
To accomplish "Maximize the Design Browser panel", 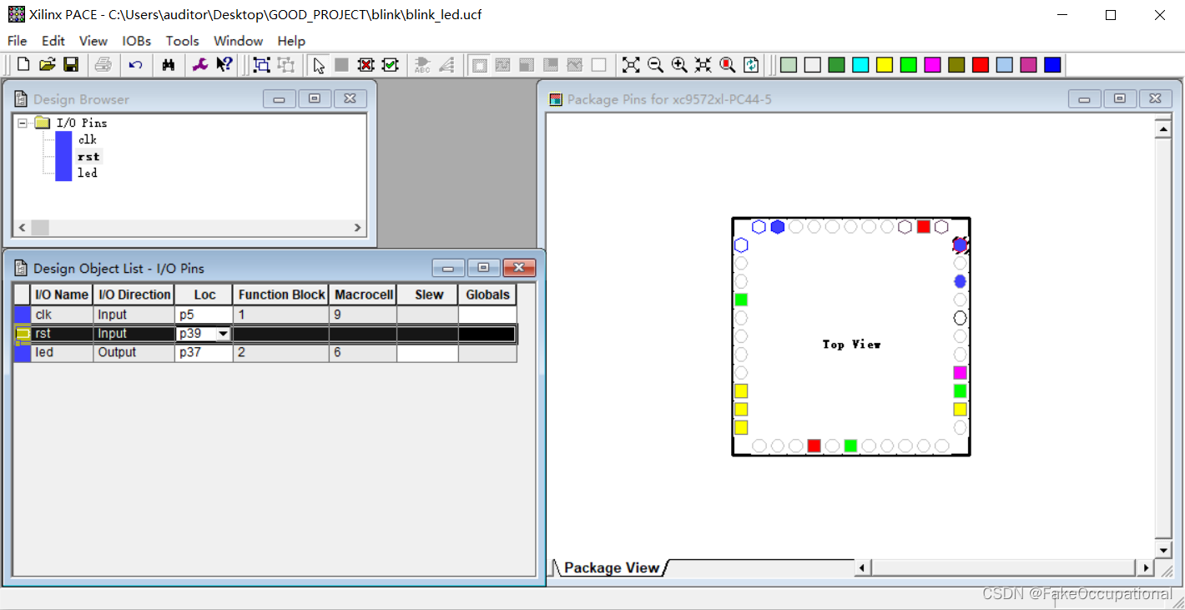I will click(x=315, y=99).
